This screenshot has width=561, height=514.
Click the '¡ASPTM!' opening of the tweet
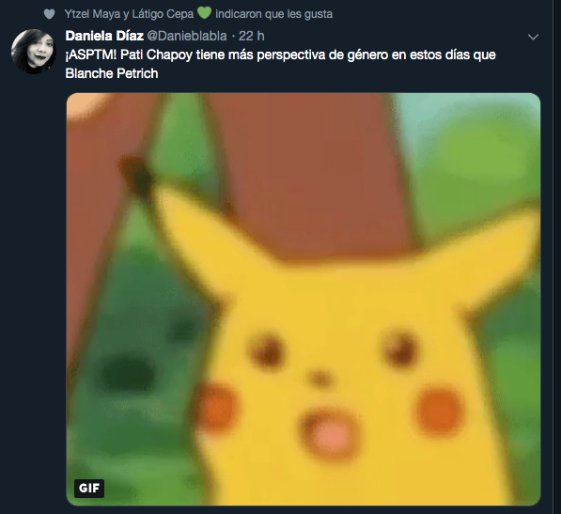coord(91,55)
